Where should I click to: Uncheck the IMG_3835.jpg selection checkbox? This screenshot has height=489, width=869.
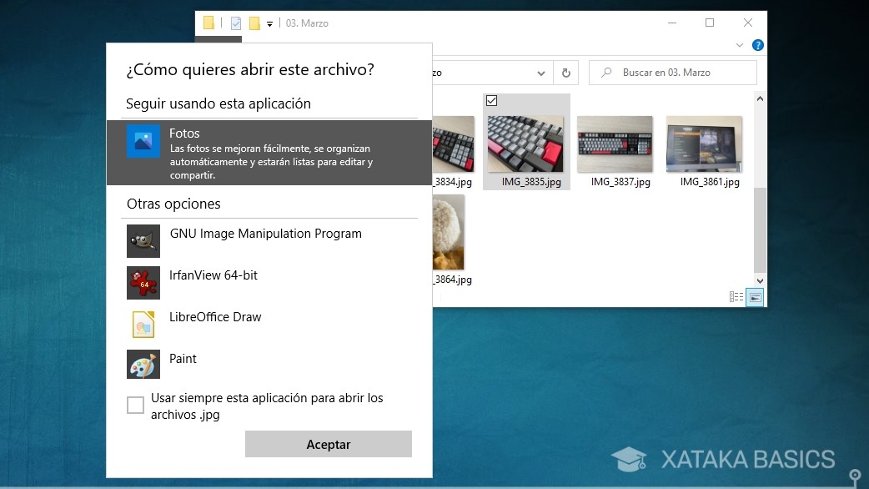(x=493, y=100)
